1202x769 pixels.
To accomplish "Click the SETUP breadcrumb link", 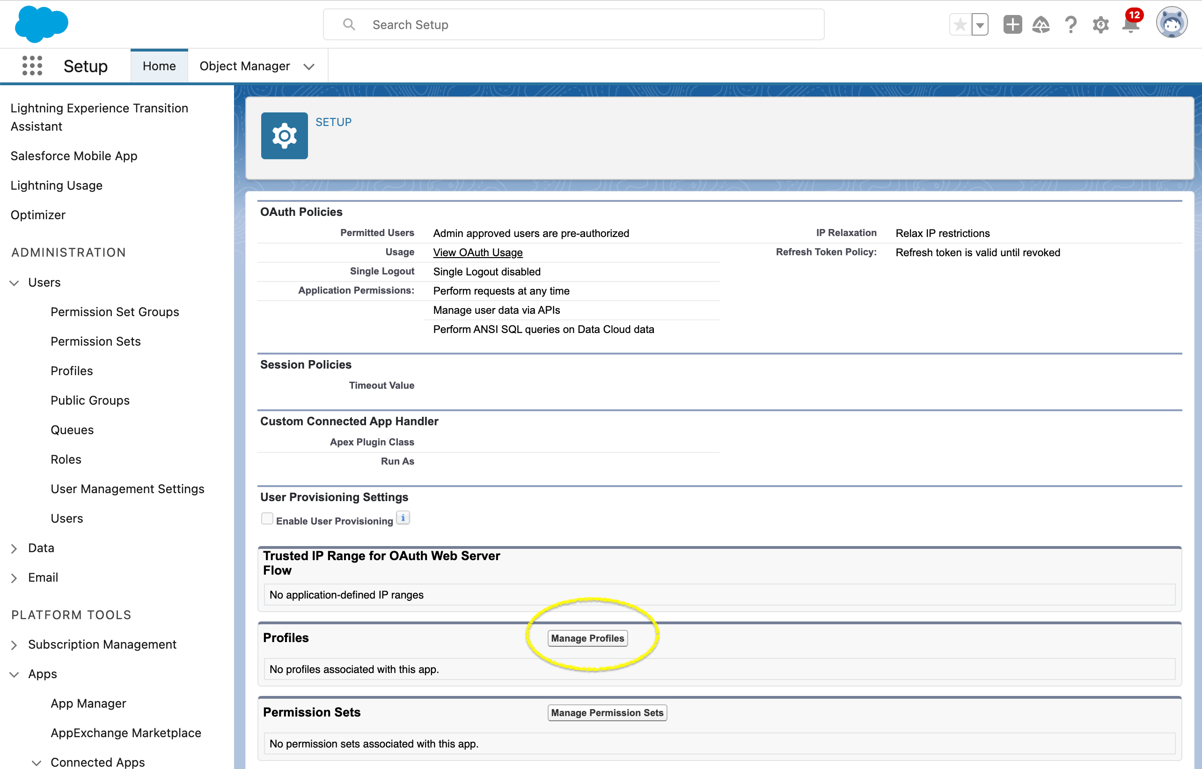I will coord(333,122).
